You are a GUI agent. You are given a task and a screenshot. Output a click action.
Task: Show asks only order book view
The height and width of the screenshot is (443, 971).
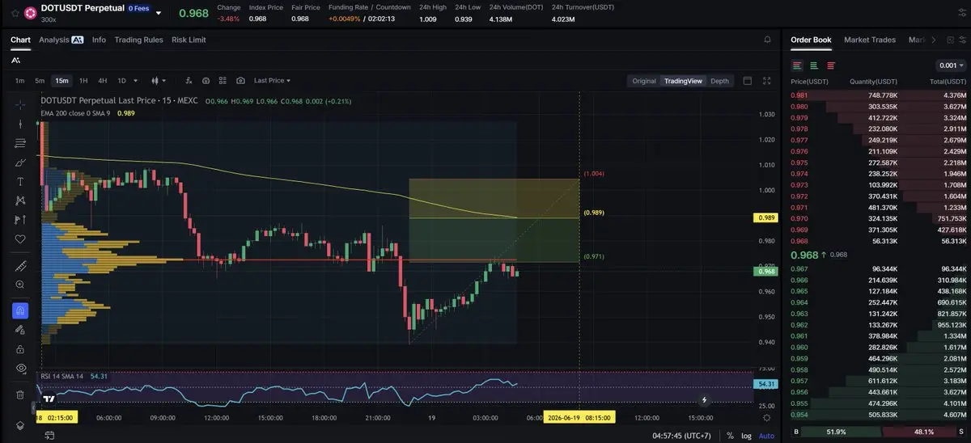tap(830, 65)
